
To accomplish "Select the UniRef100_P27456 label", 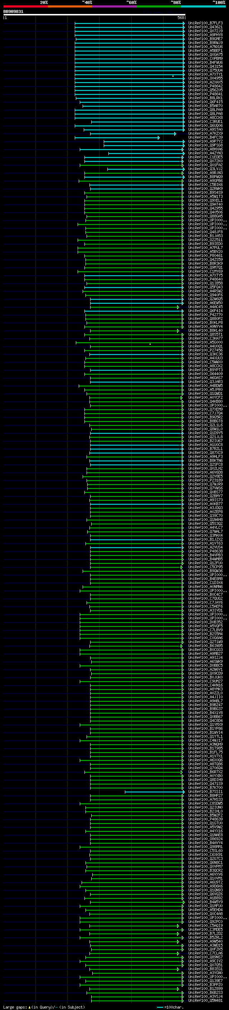I will [x=205, y=350].
